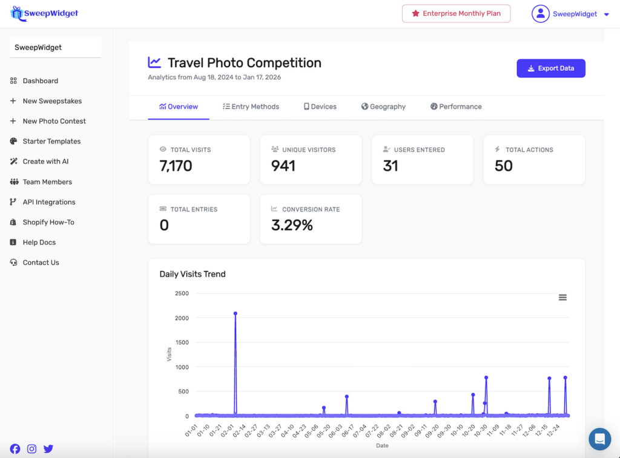Select the Geography tab
This screenshot has height=458, width=620.
pyautogui.click(x=383, y=106)
